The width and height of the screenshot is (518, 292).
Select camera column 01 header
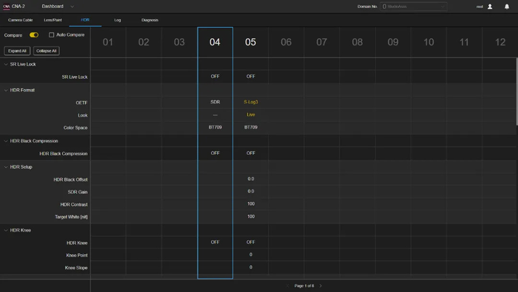coord(108,42)
